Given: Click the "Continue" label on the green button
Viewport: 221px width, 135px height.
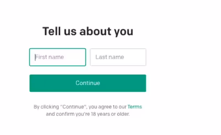Looking at the screenshot, I should 88,83.
